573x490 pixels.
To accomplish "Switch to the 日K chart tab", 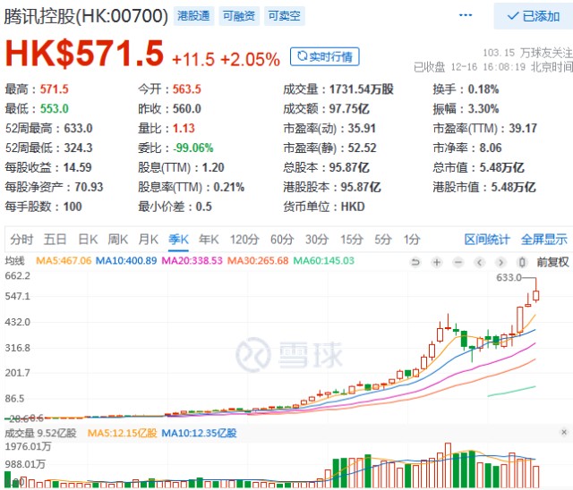I will tap(88, 240).
